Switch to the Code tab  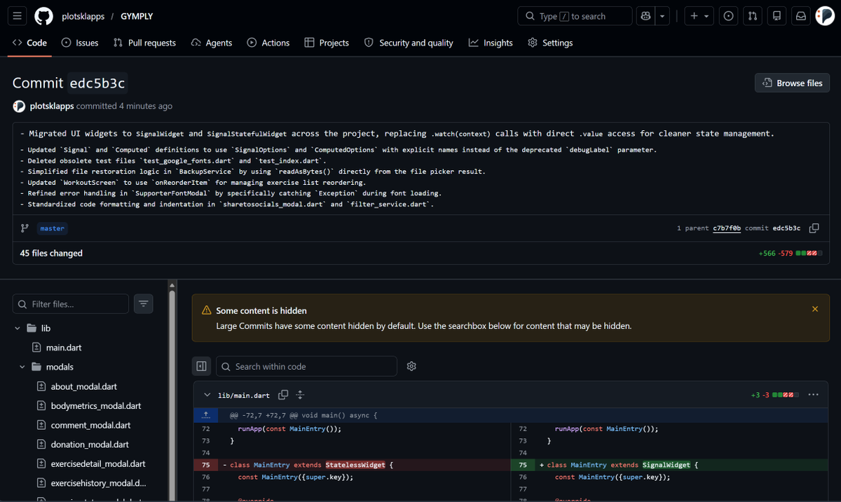[29, 43]
